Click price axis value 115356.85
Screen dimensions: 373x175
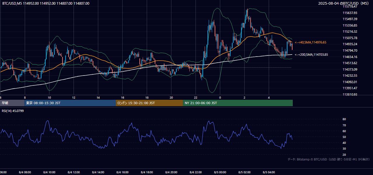[x=350, y=25]
